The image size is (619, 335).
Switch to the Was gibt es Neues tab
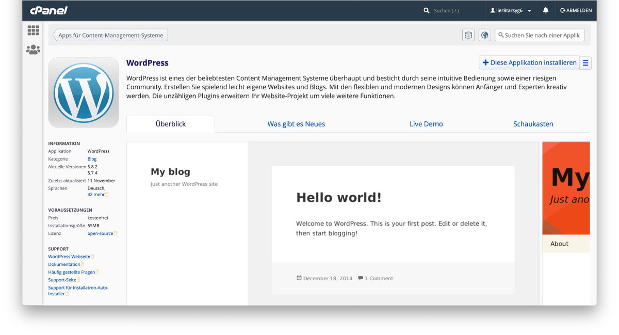tap(296, 124)
